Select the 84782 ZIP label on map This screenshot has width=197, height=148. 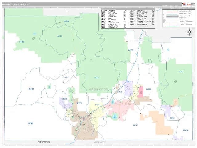(x=22, y=42)
